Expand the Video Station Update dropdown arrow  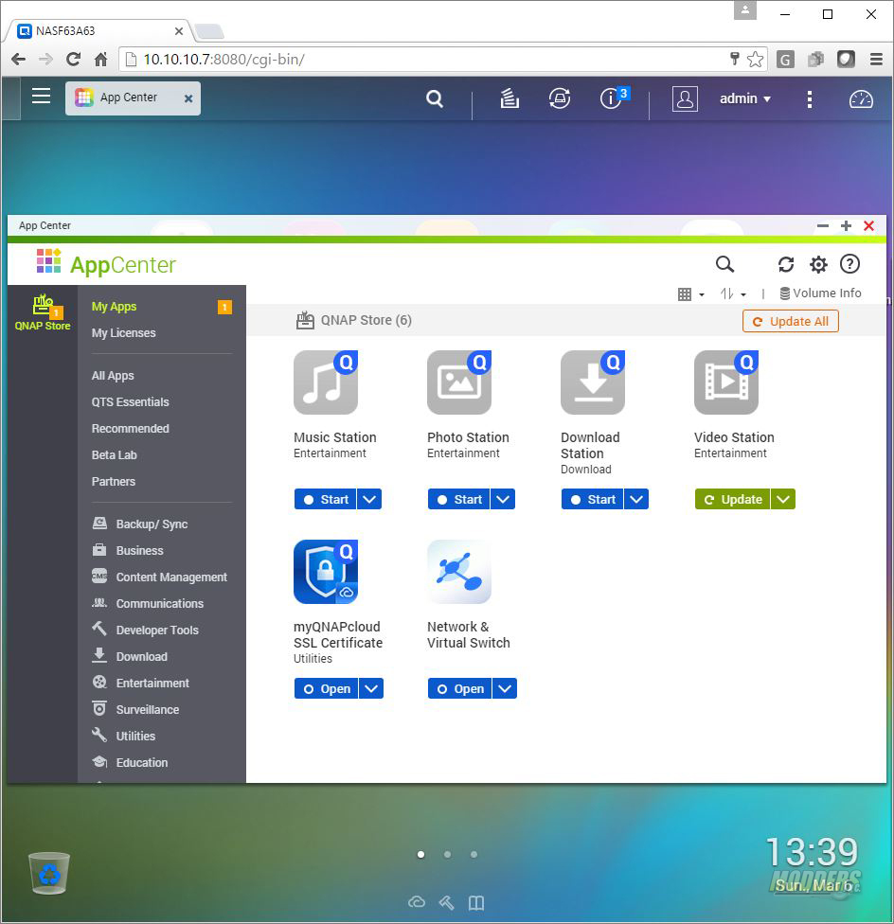782,499
